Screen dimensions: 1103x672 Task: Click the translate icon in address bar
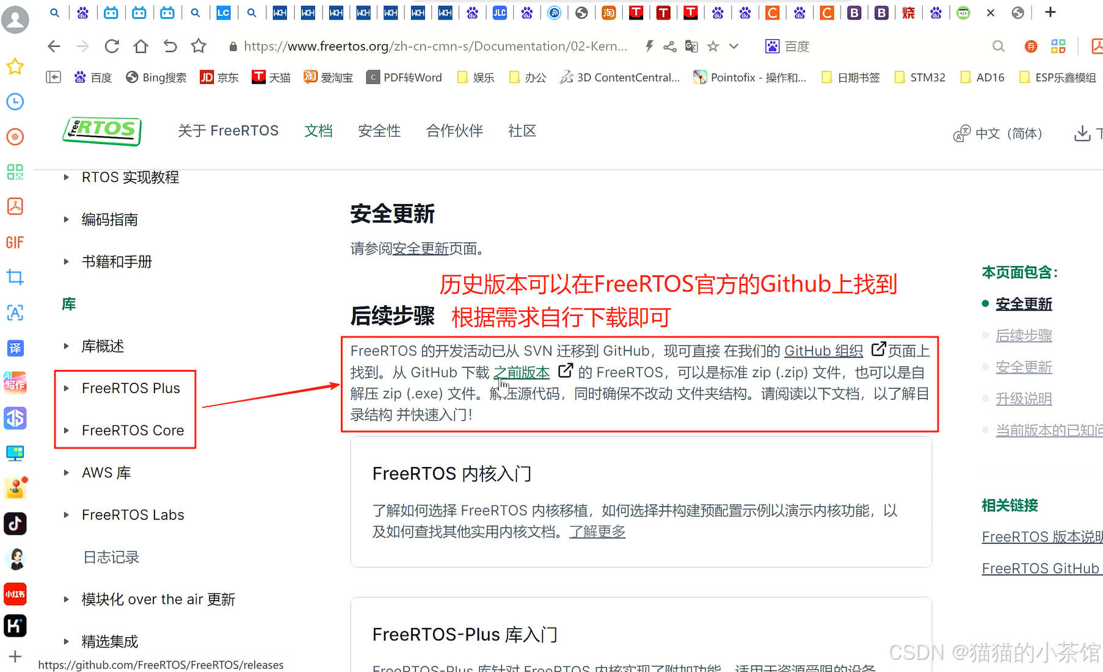[x=691, y=46]
